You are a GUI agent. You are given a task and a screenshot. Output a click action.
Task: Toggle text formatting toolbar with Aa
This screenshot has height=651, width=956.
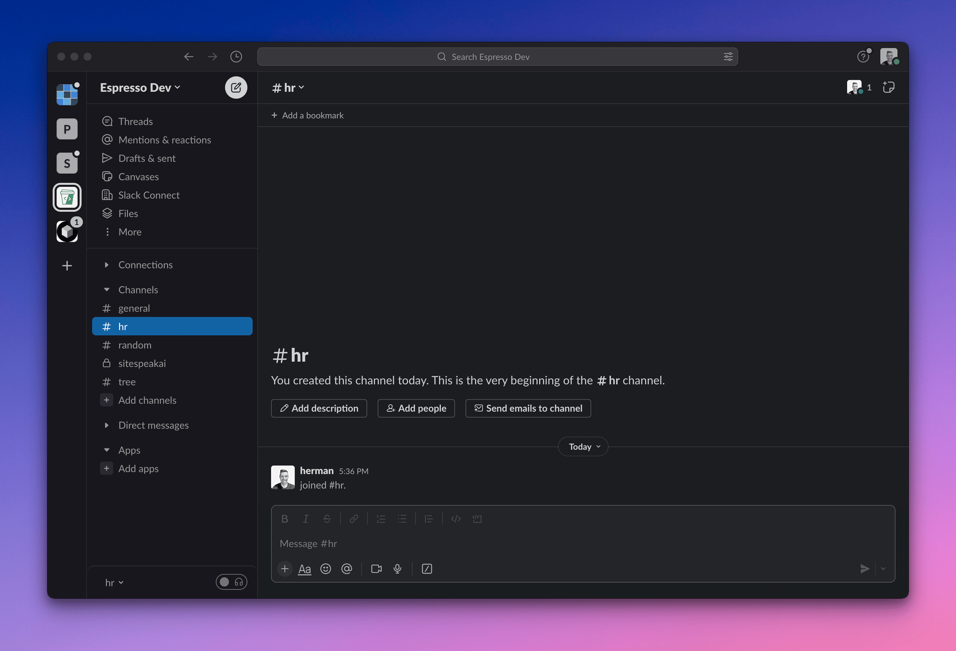tap(304, 569)
